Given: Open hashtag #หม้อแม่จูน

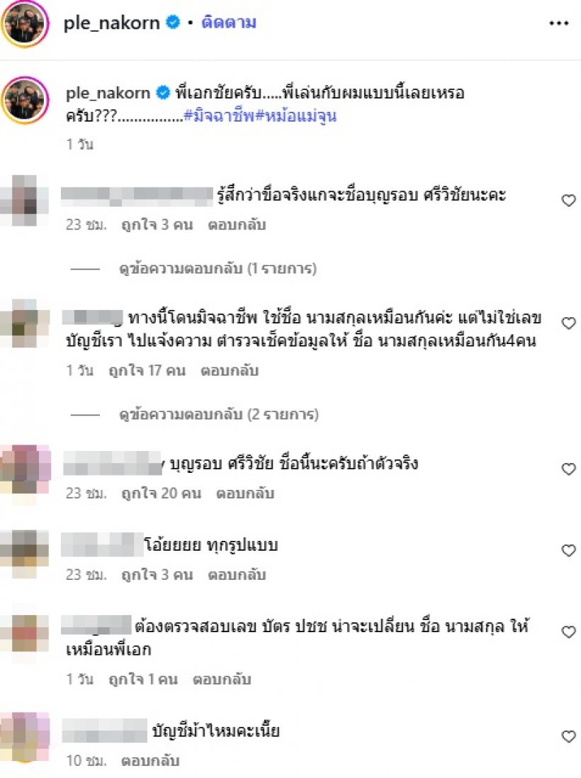Looking at the screenshot, I should point(296,115).
